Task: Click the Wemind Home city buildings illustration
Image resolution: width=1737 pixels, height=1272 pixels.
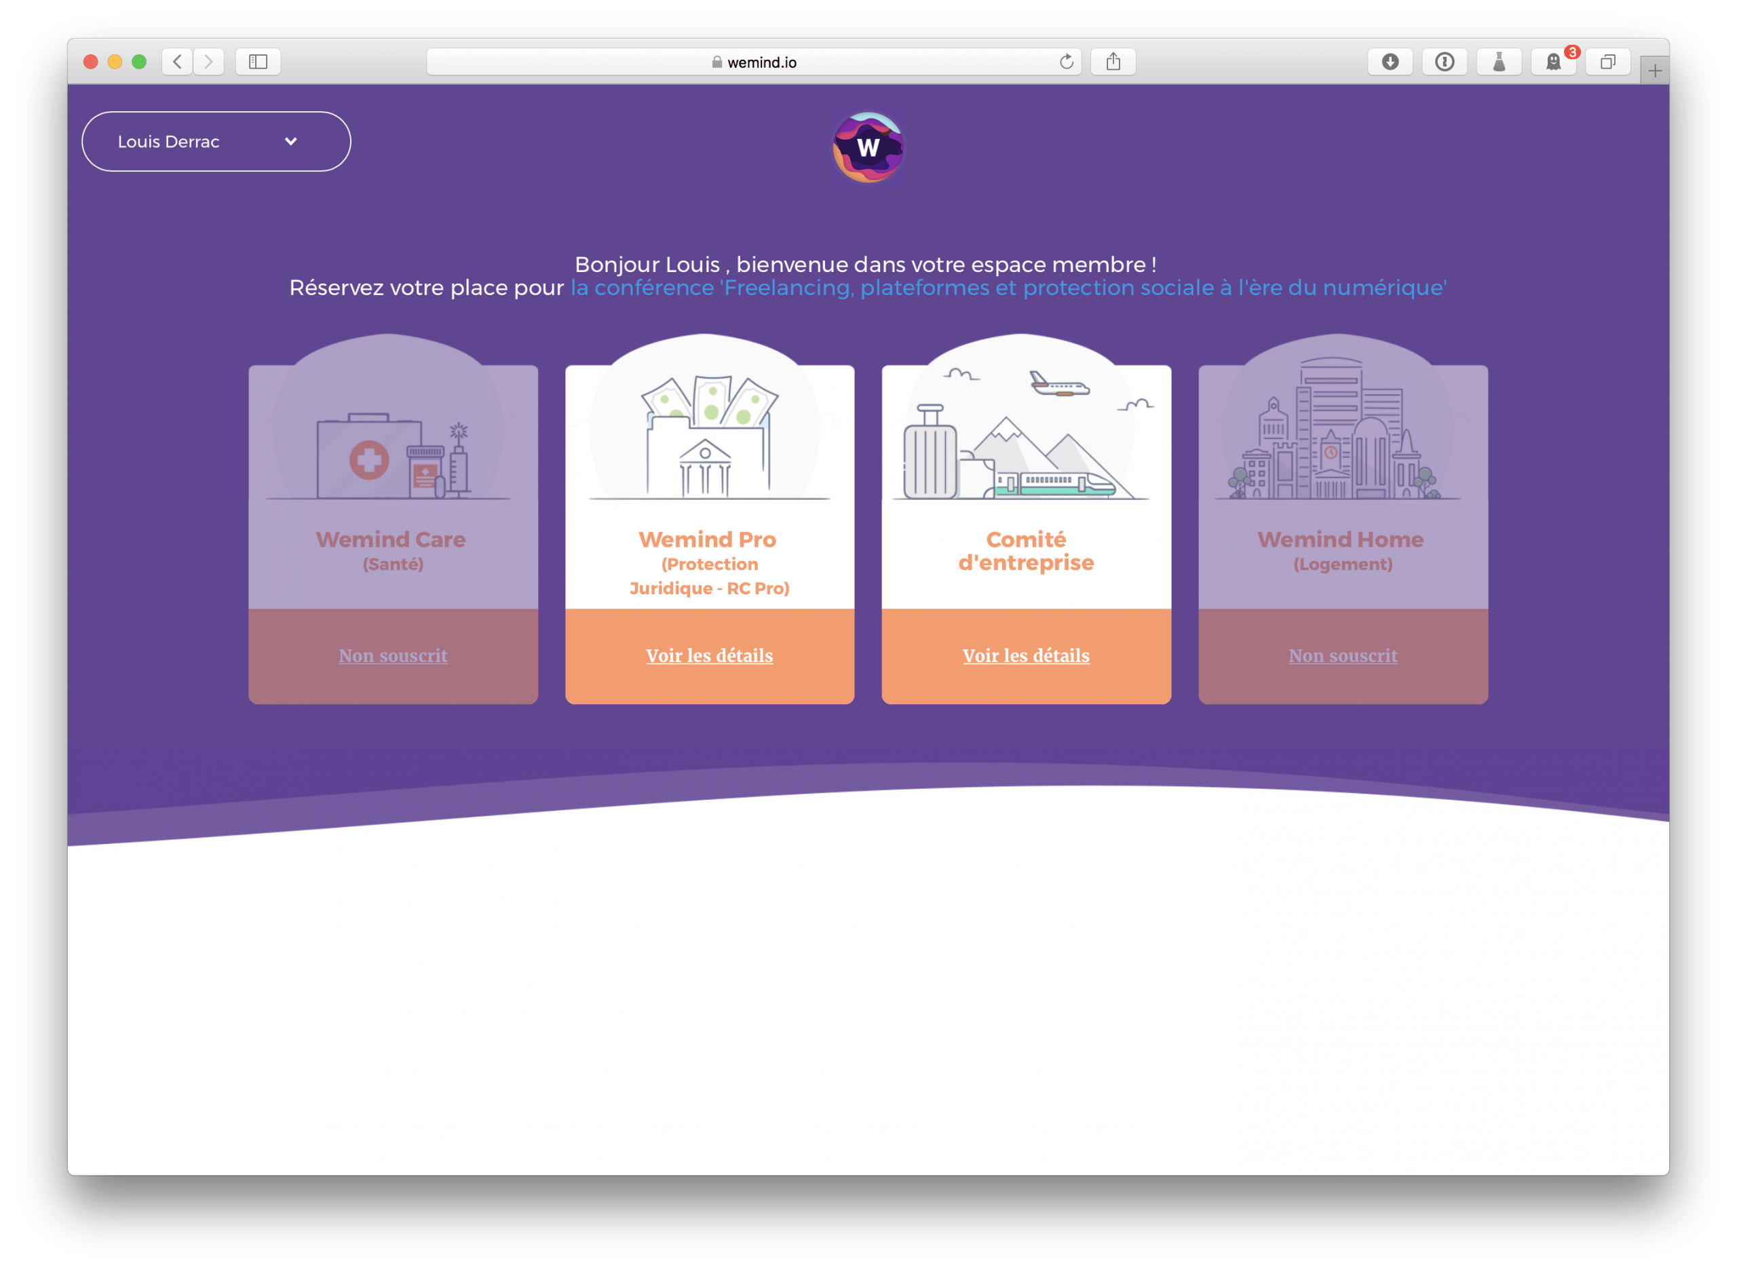Action: tap(1337, 428)
